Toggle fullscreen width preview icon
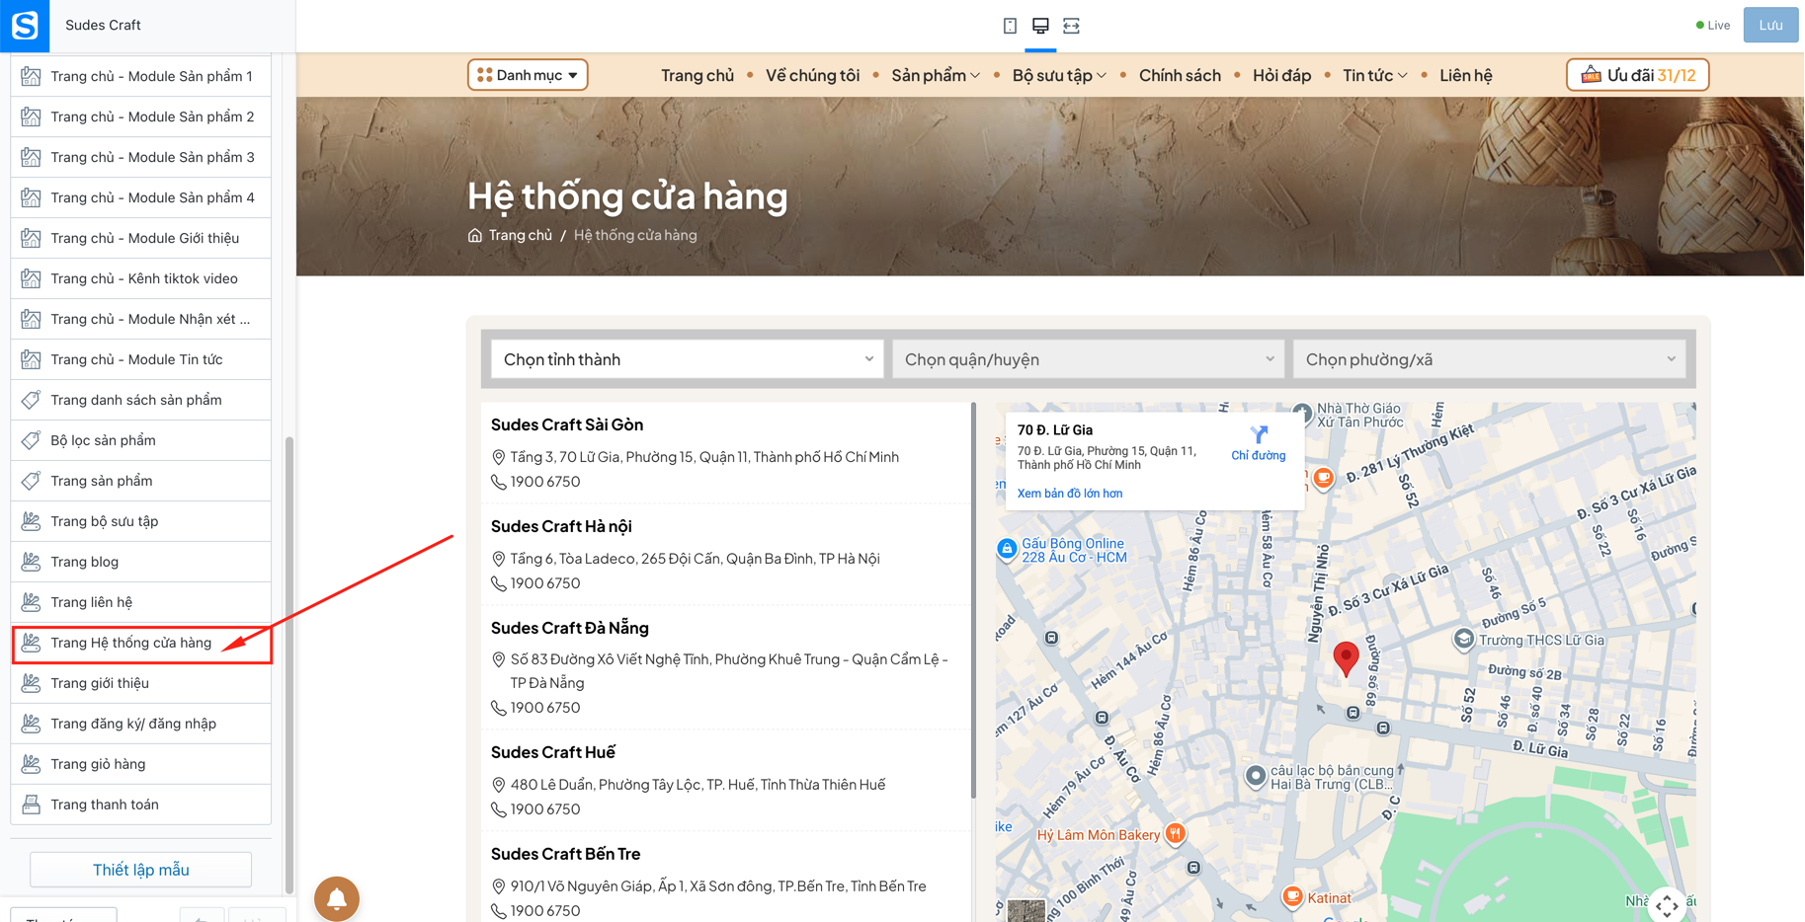This screenshot has height=922, width=1805. [1071, 26]
